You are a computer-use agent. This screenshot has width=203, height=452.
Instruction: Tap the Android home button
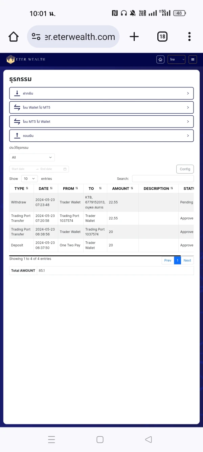click(100, 439)
